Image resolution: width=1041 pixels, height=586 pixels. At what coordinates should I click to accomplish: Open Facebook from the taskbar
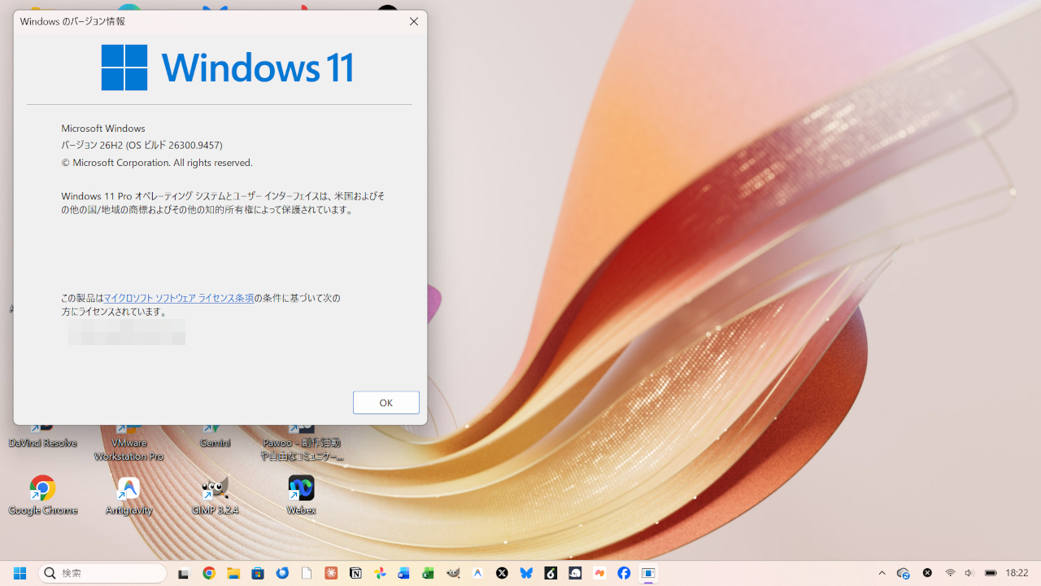pyautogui.click(x=624, y=573)
